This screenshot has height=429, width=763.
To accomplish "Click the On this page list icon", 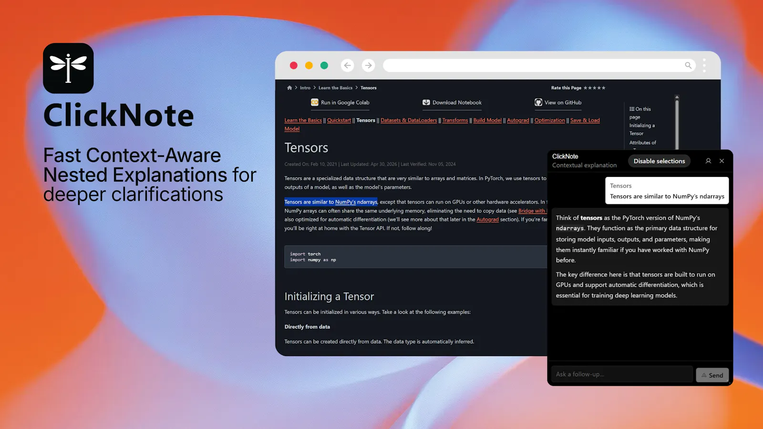I will coord(632,109).
